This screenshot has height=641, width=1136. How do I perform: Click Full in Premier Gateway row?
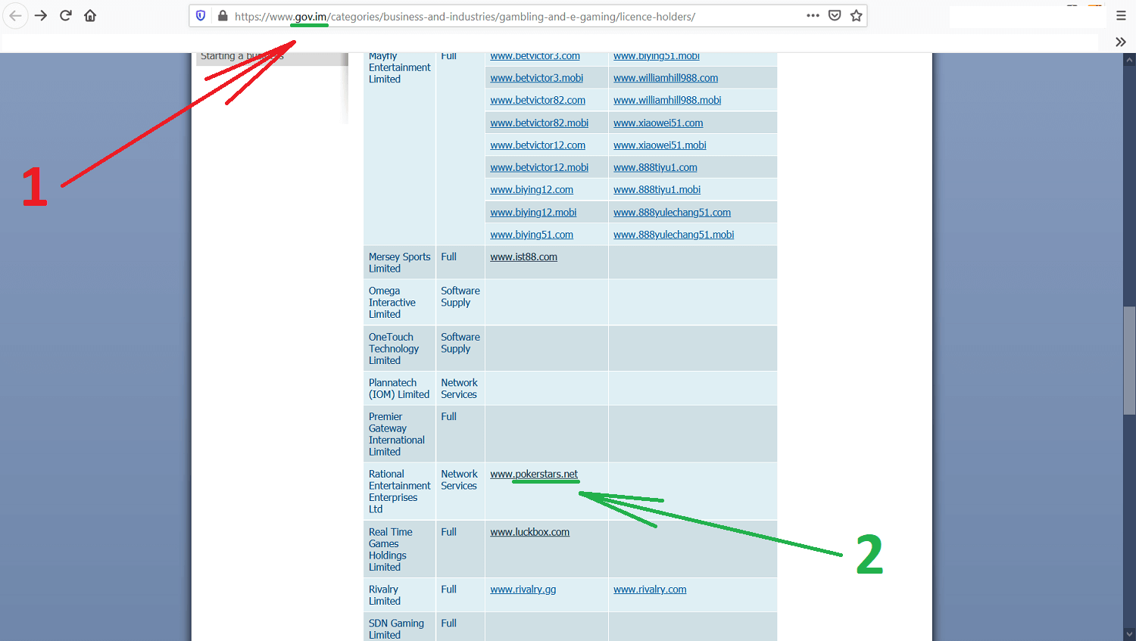click(449, 417)
